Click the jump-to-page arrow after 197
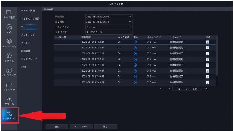233x131 pixels. click(206, 89)
